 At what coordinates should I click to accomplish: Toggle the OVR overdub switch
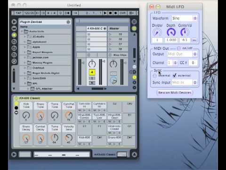pyautogui.click(x=122, y=13)
